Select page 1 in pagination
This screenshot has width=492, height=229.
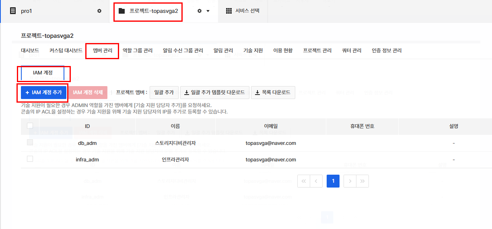pyautogui.click(x=333, y=181)
